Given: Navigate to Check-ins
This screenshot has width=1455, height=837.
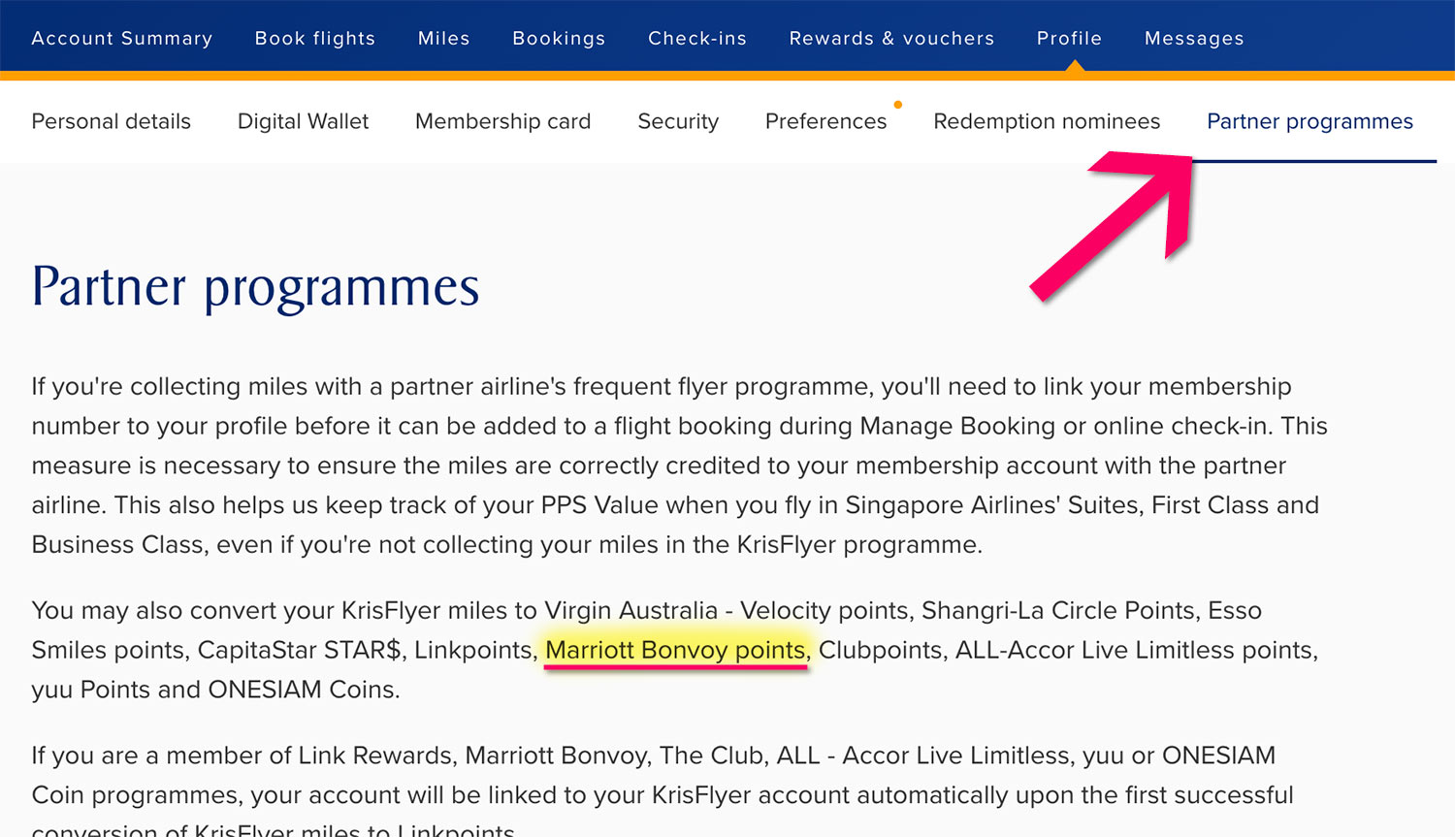Looking at the screenshot, I should click(x=696, y=38).
